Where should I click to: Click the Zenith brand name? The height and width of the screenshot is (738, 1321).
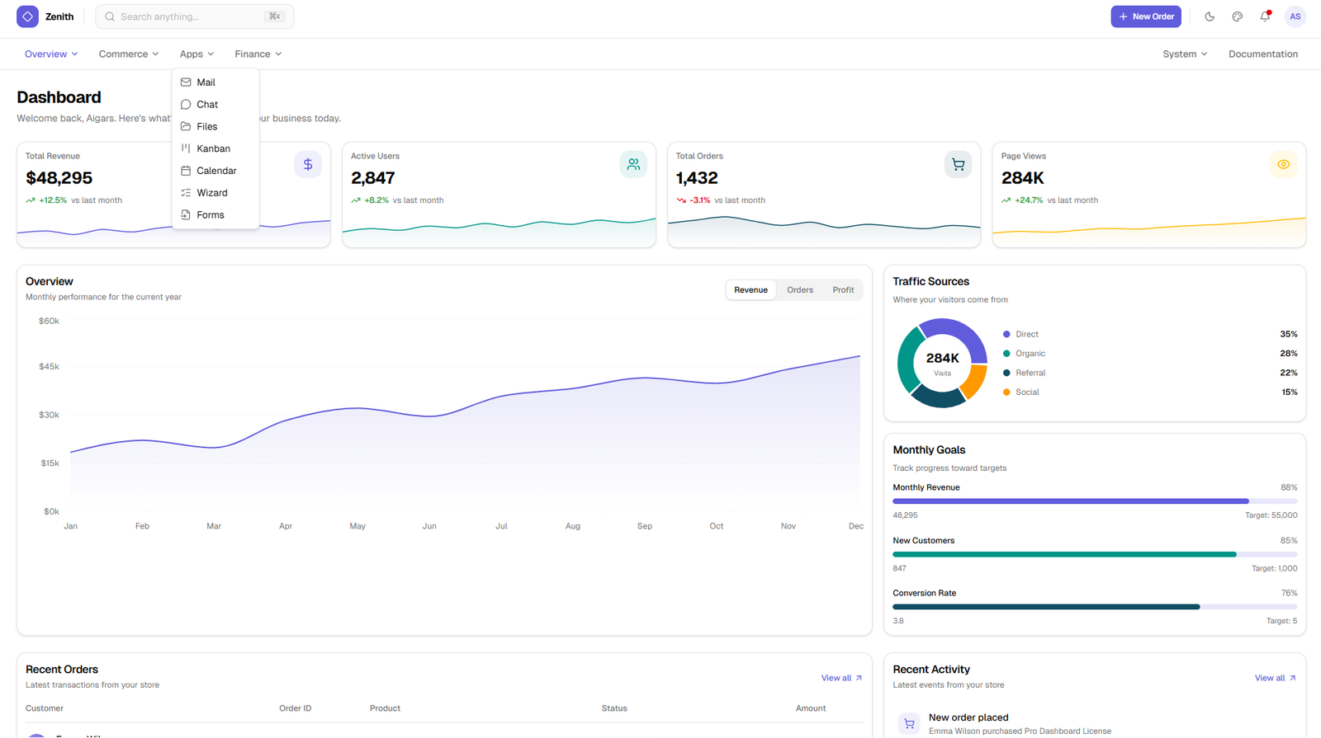[x=59, y=16]
